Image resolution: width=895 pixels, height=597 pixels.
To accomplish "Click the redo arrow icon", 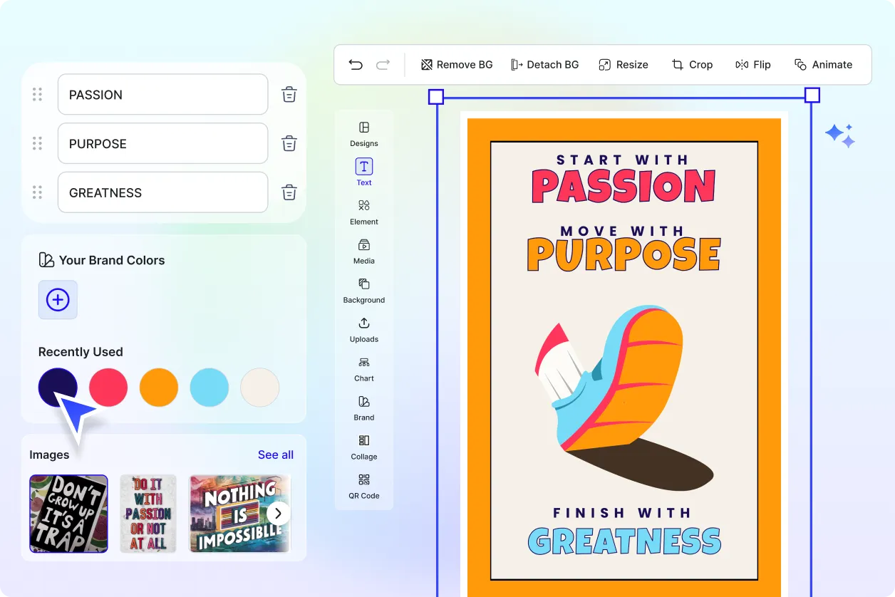I will point(383,65).
